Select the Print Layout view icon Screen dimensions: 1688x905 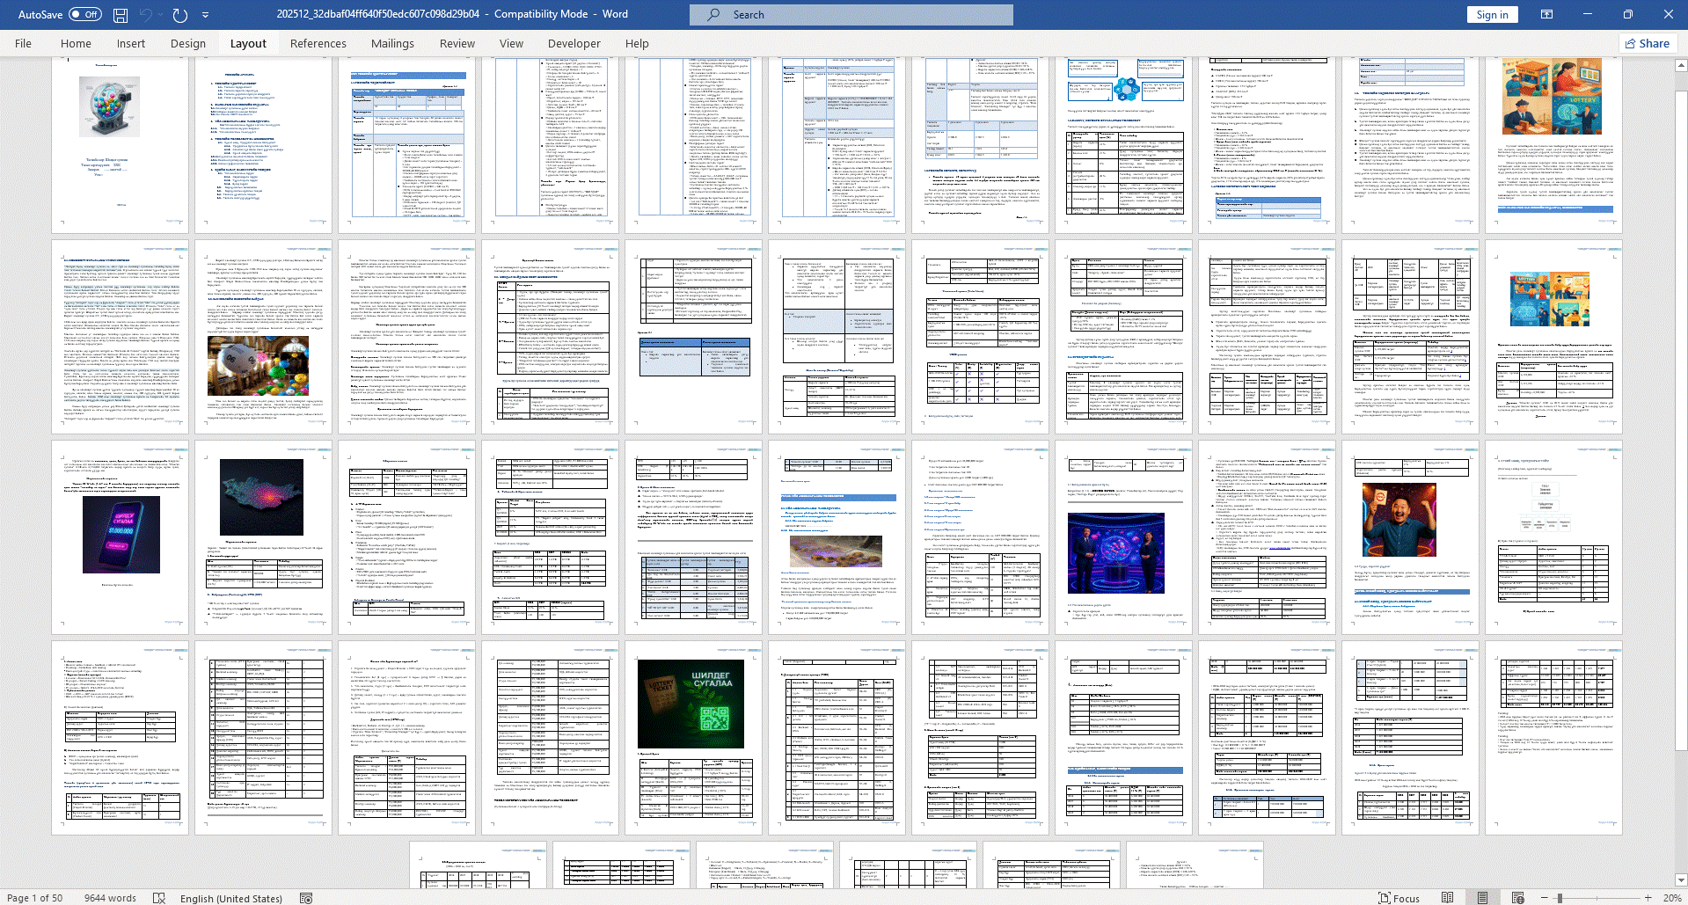point(1482,898)
